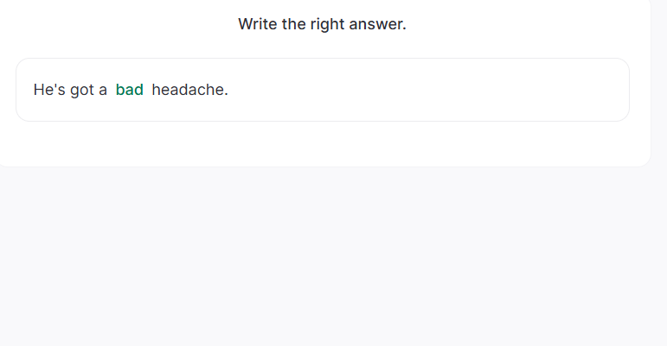
Task: Click the word "He's" in the sentence
Action: tap(49, 90)
